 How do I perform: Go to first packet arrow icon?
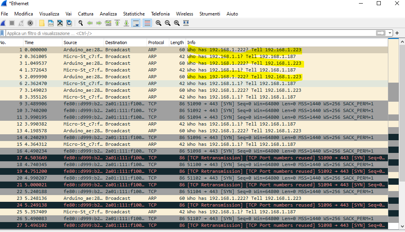point(117,23)
